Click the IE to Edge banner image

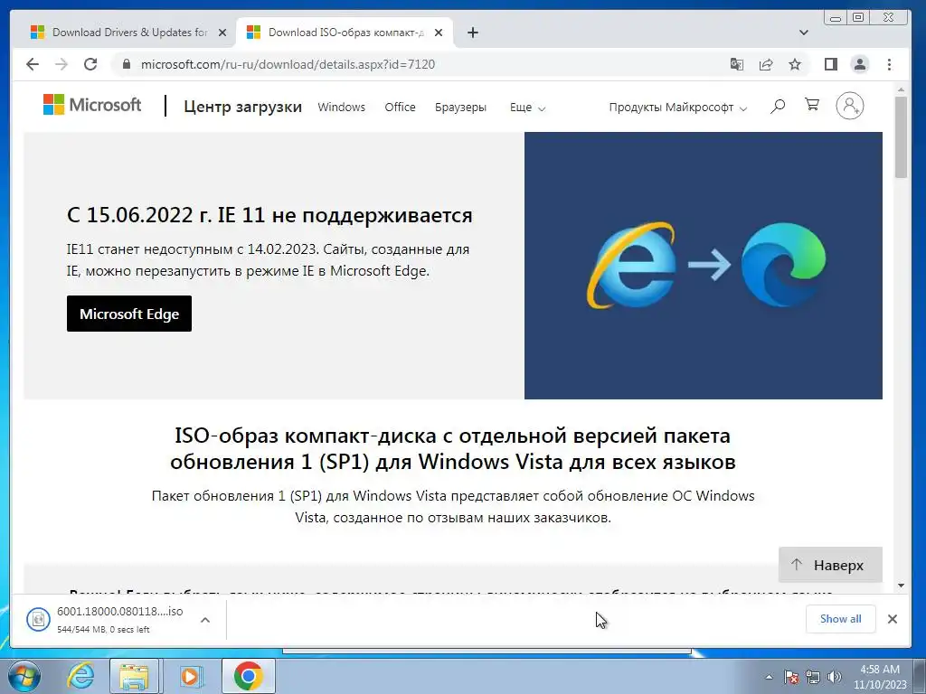coord(704,266)
